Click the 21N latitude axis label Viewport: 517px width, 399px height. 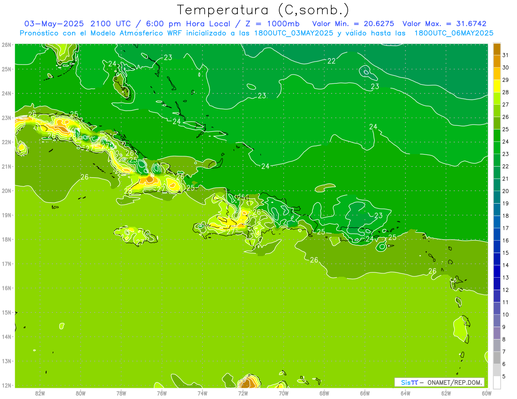(6, 166)
